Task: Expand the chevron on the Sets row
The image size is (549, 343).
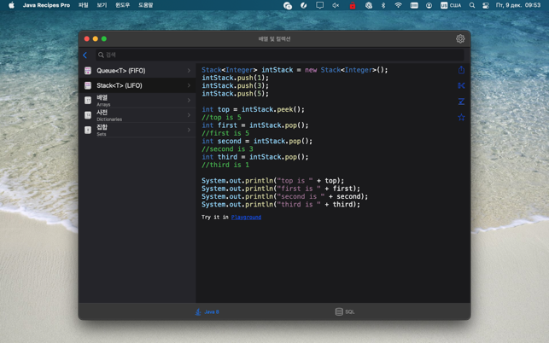Action: (189, 130)
